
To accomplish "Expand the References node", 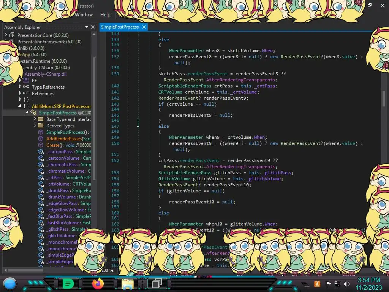I will pyautogui.click(x=20, y=93).
